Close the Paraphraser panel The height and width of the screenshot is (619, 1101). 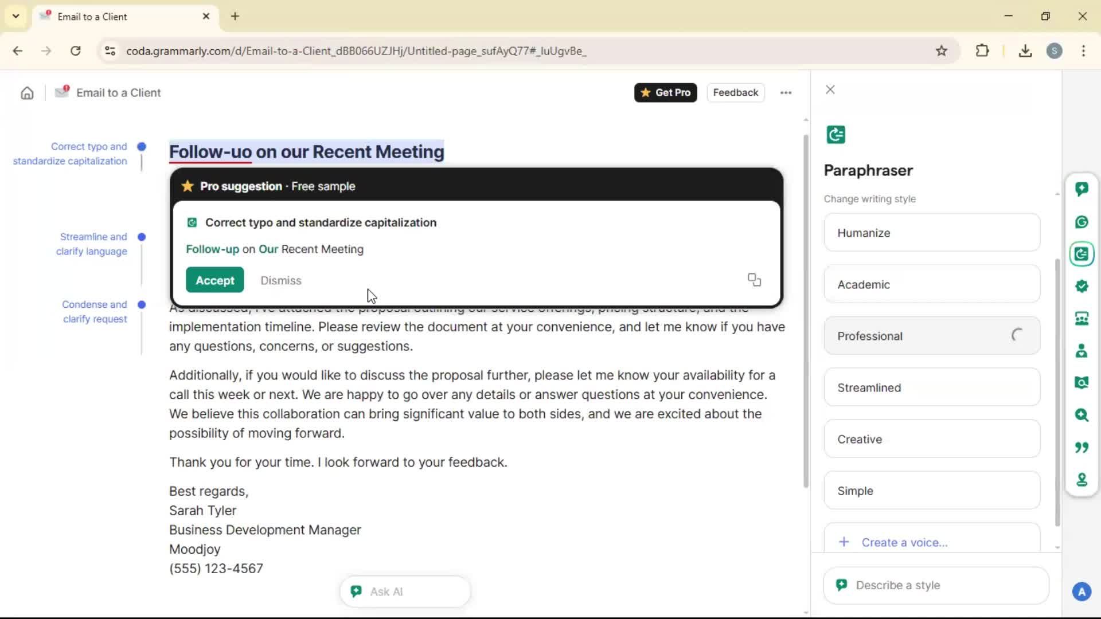[830, 89]
